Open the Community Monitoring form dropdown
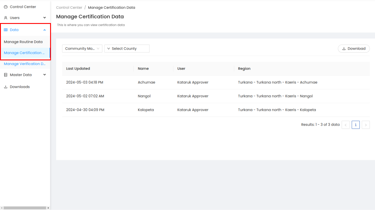375x210 pixels. pyautogui.click(x=82, y=49)
